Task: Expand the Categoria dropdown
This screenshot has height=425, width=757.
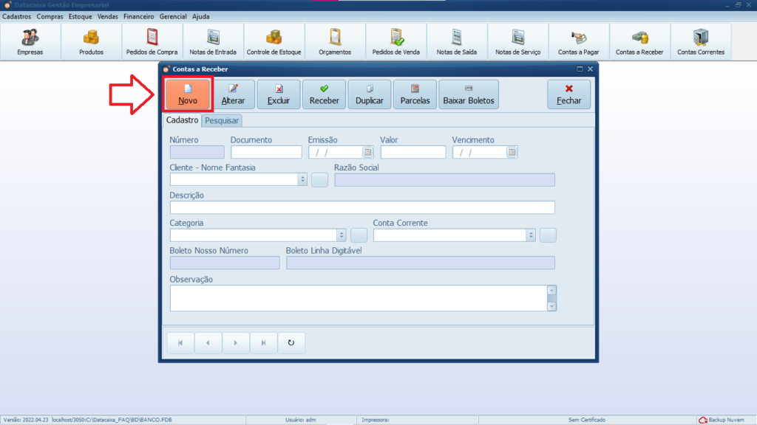Action: tap(341, 235)
